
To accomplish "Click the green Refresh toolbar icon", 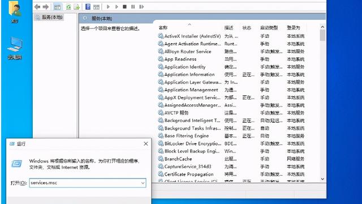I will (68, 7).
